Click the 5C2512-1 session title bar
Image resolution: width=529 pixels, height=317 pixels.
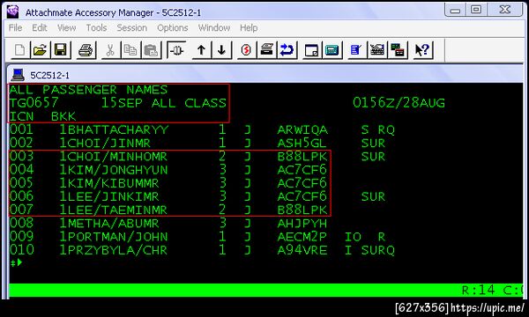(x=264, y=75)
